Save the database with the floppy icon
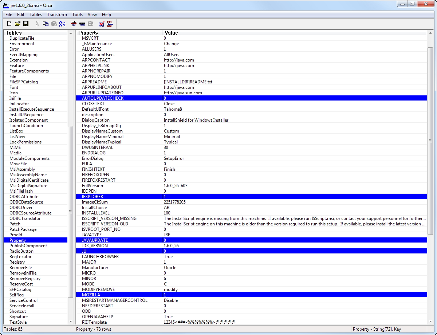Screen dimensions: 437x335 26,24
